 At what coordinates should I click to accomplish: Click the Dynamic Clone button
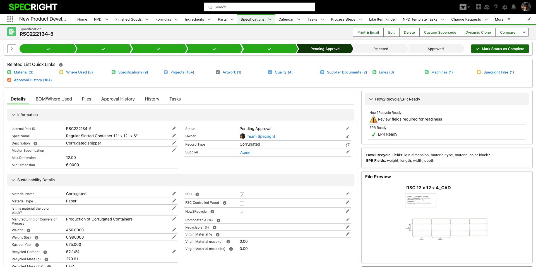pos(478,32)
